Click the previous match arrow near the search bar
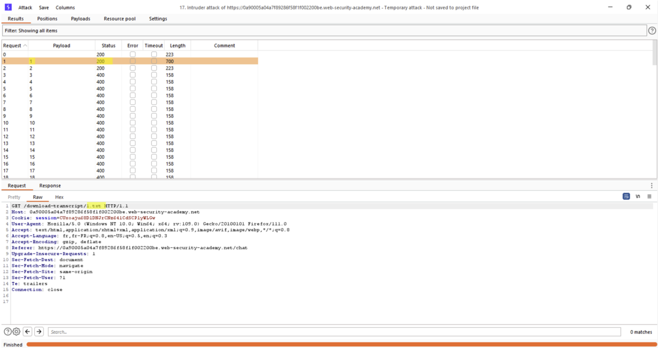The height and width of the screenshot is (348, 658). 27,331
